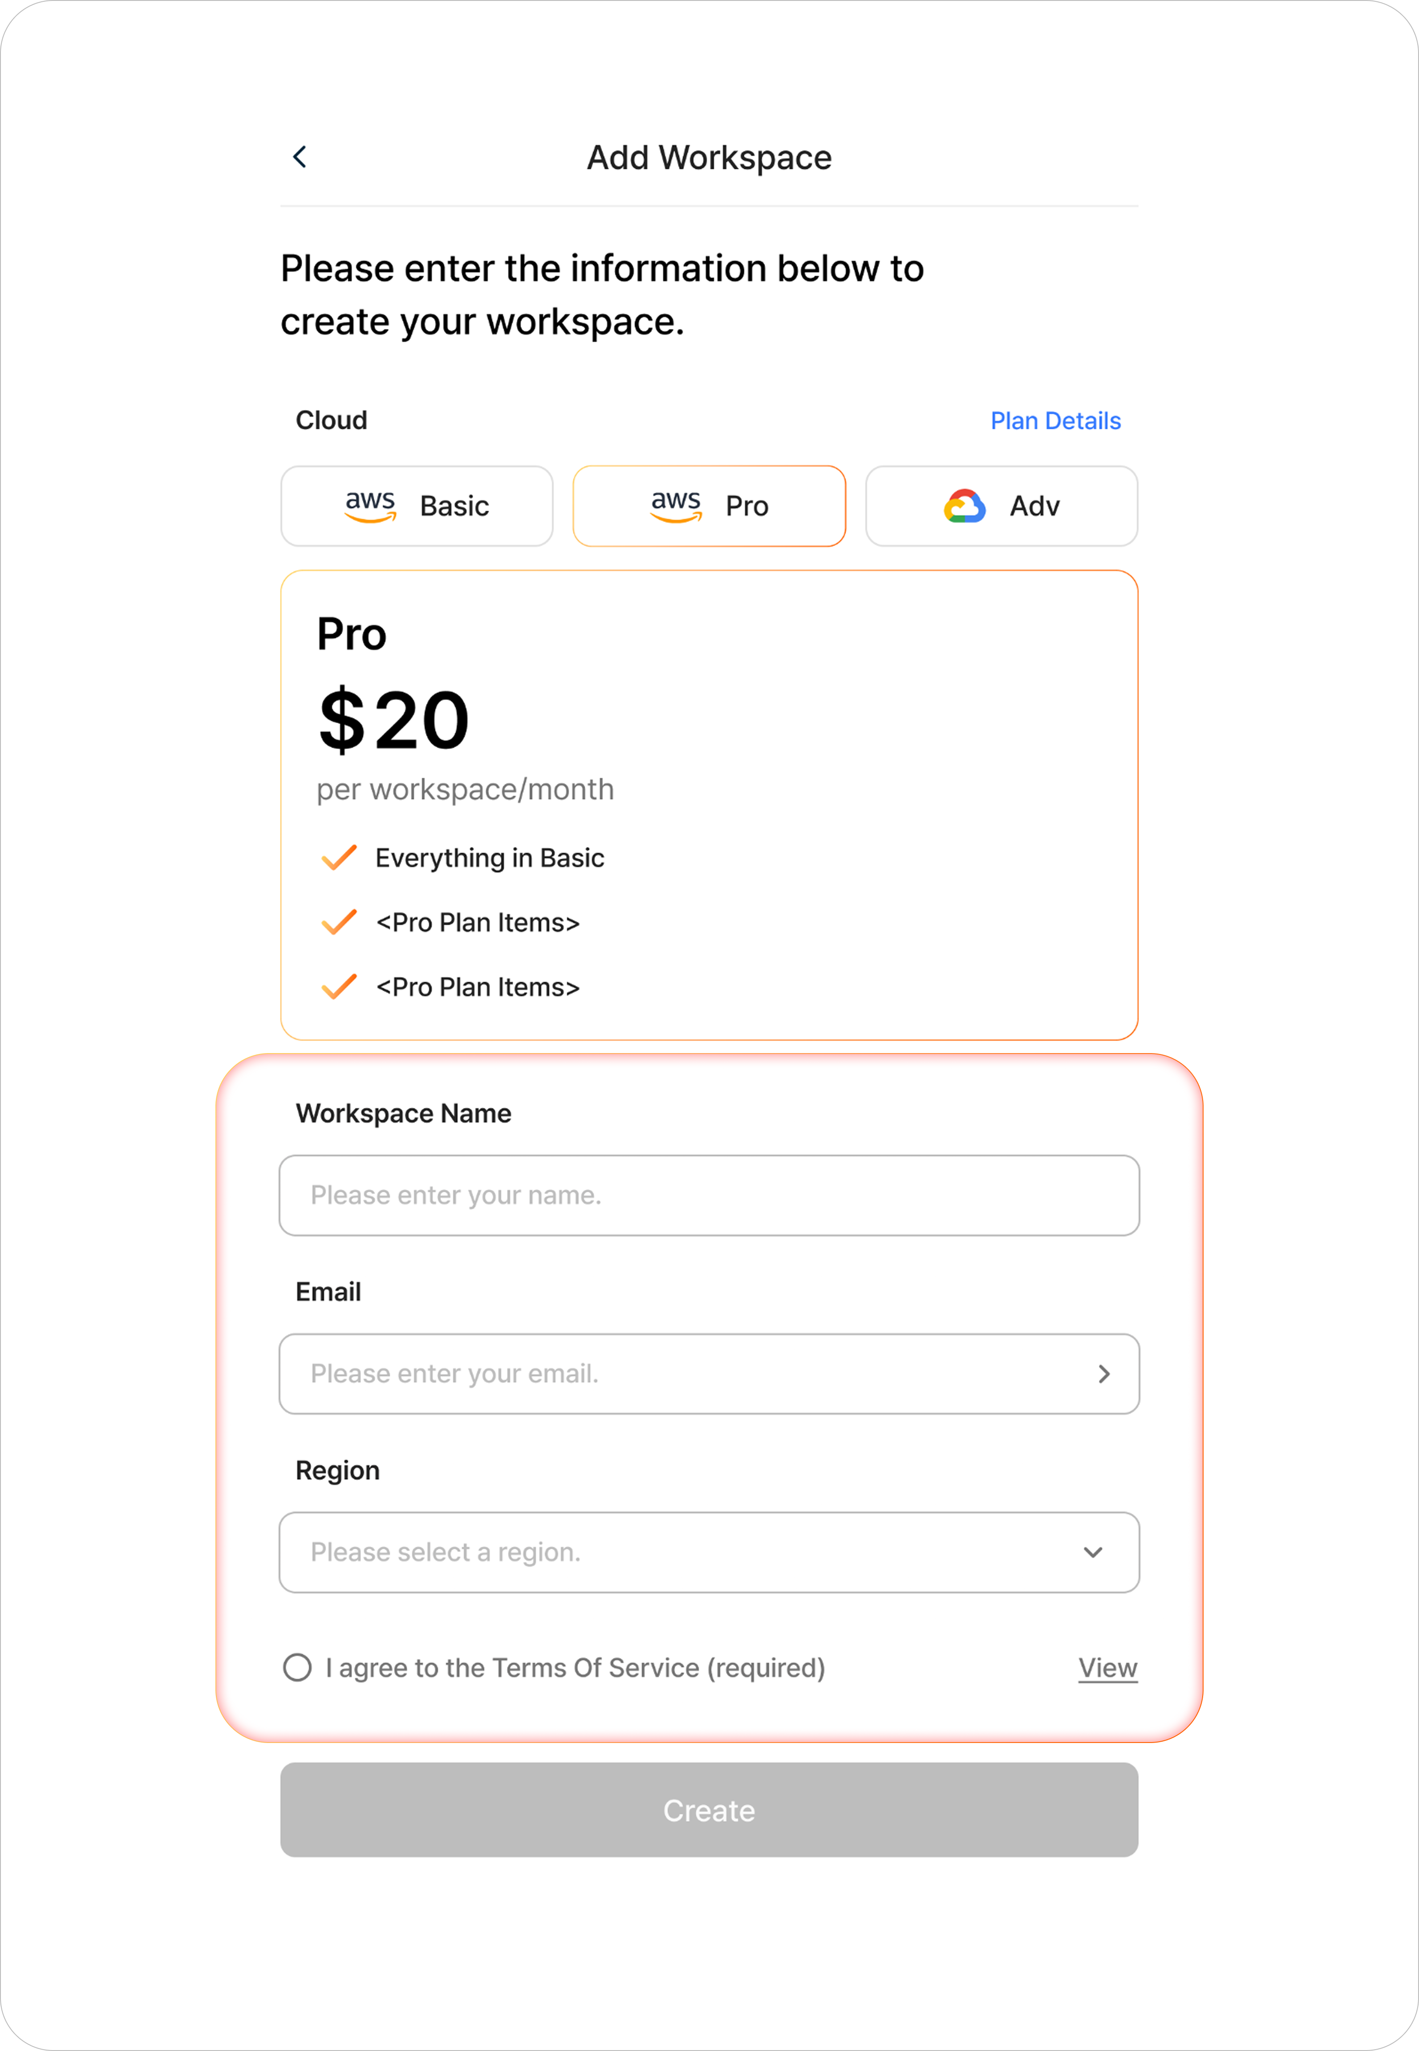Screen dimensions: 1419x2051
Task: Click the Google Cloud logo on Adv
Action: click(965, 506)
